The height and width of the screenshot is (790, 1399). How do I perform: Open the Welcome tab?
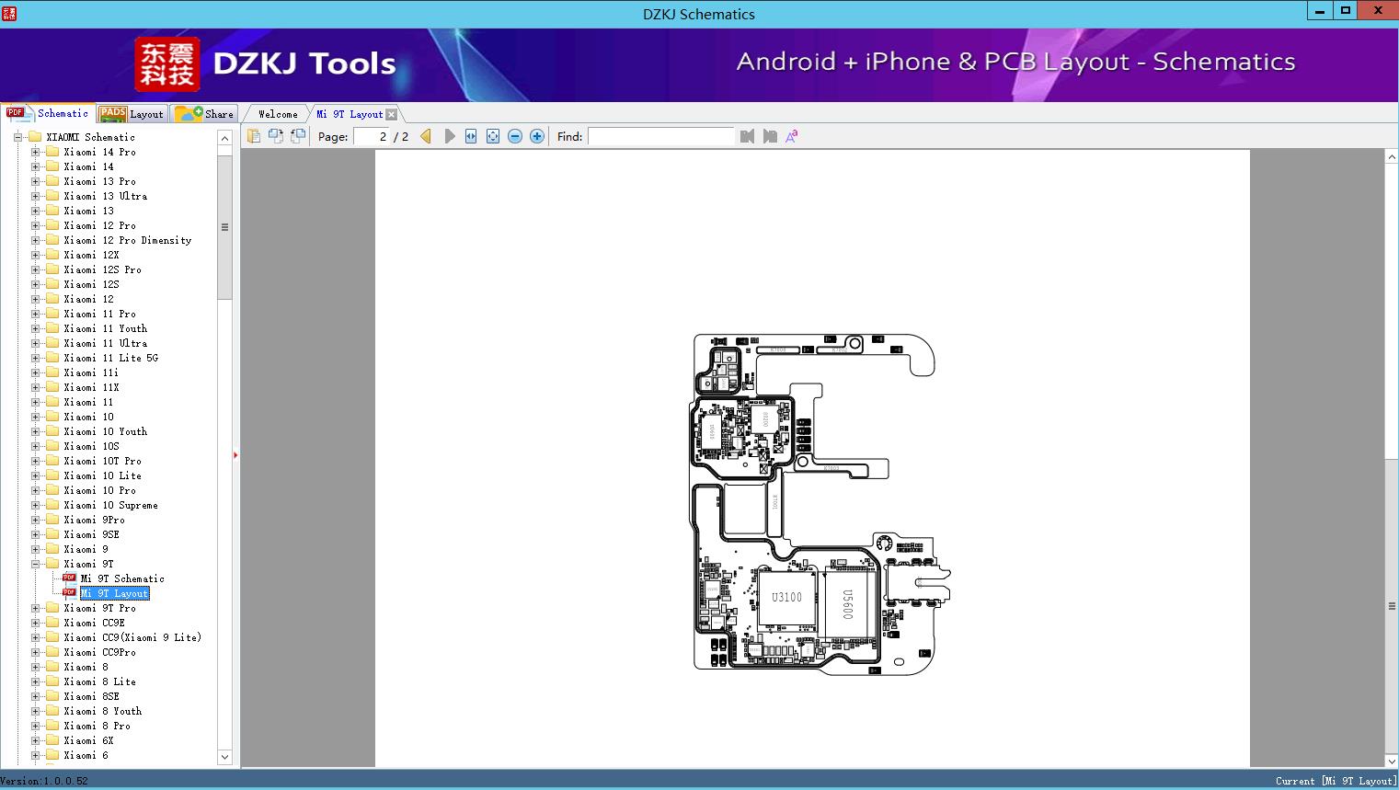(277, 114)
